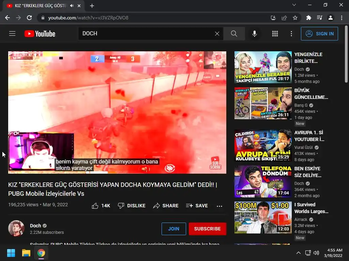Go to YouTube home via logo
349x261 pixels.
(x=40, y=34)
